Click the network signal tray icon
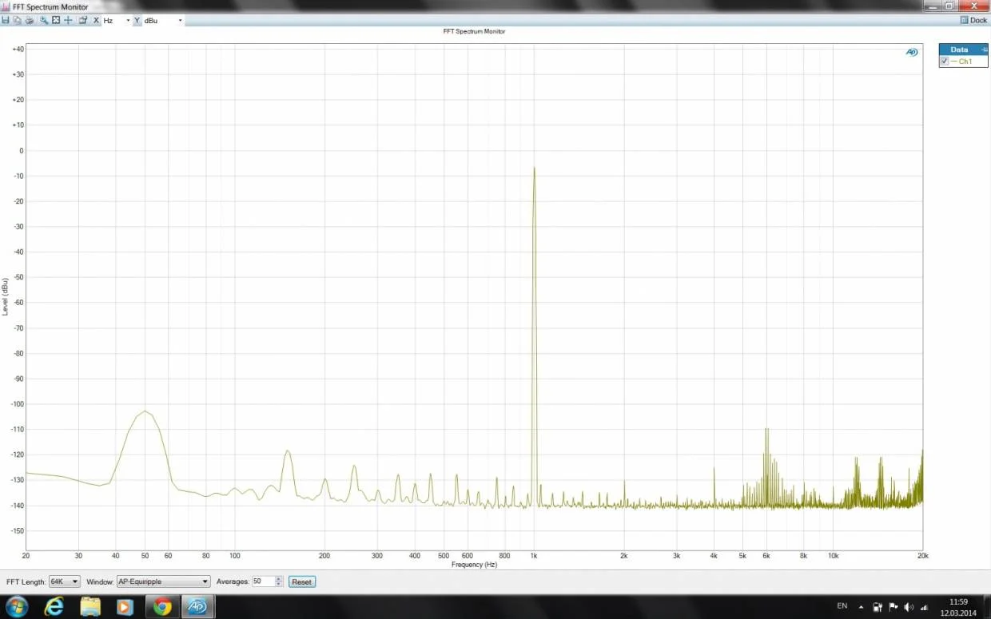 click(x=924, y=608)
